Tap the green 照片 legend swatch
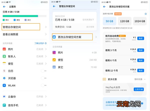The height and width of the screenshot is (111, 150). [4, 20]
